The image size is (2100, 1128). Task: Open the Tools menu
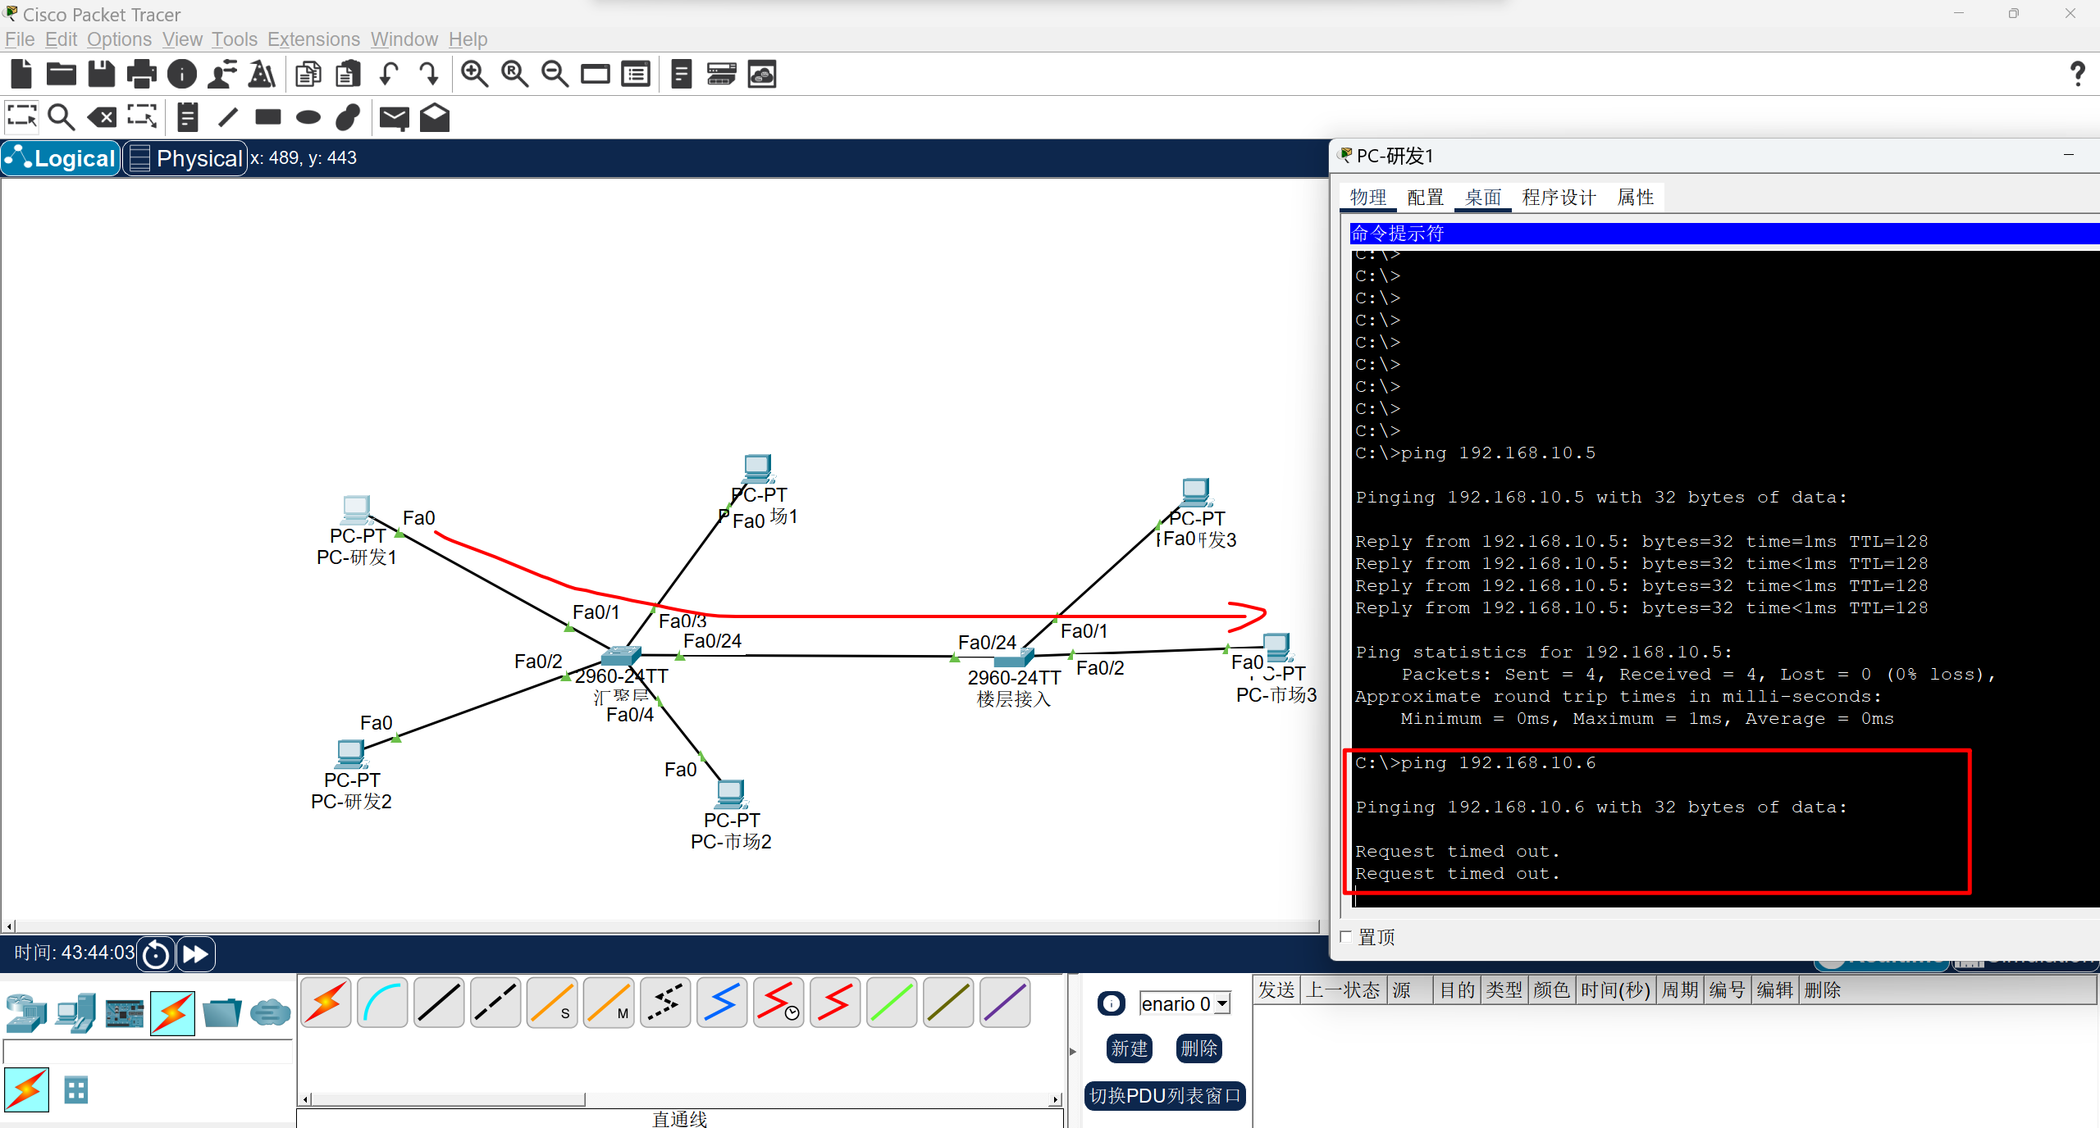(235, 39)
